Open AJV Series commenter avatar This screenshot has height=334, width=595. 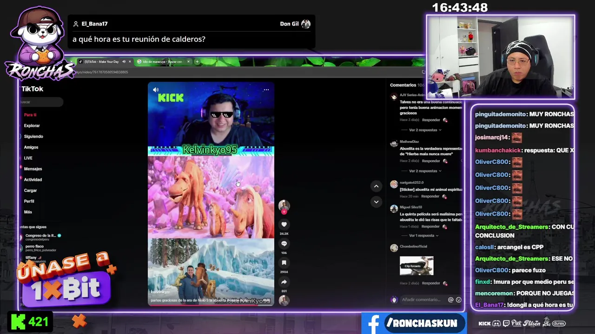pyautogui.click(x=394, y=97)
